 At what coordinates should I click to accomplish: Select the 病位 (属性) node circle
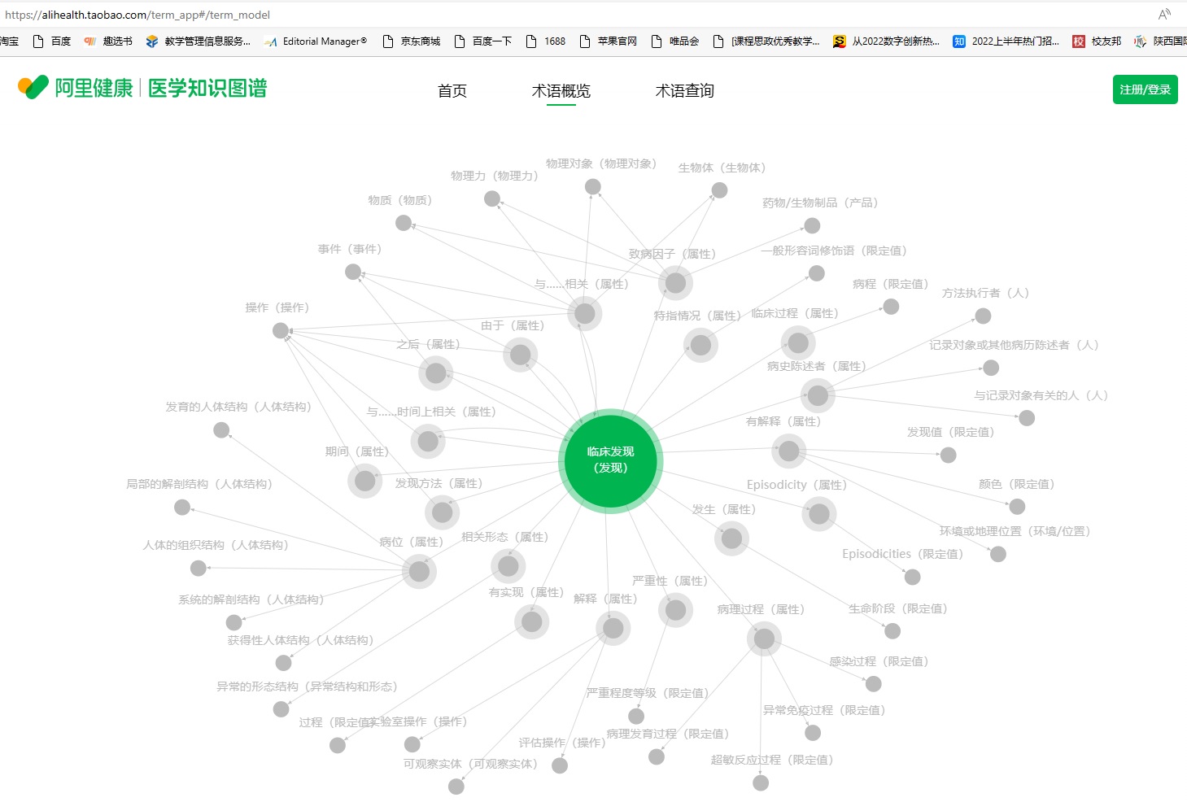click(x=419, y=572)
